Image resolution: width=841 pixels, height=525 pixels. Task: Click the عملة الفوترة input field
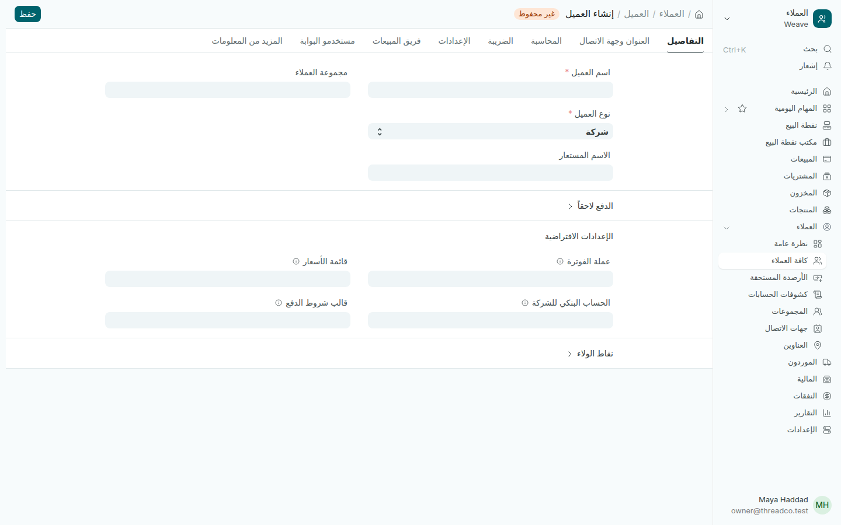(491, 279)
